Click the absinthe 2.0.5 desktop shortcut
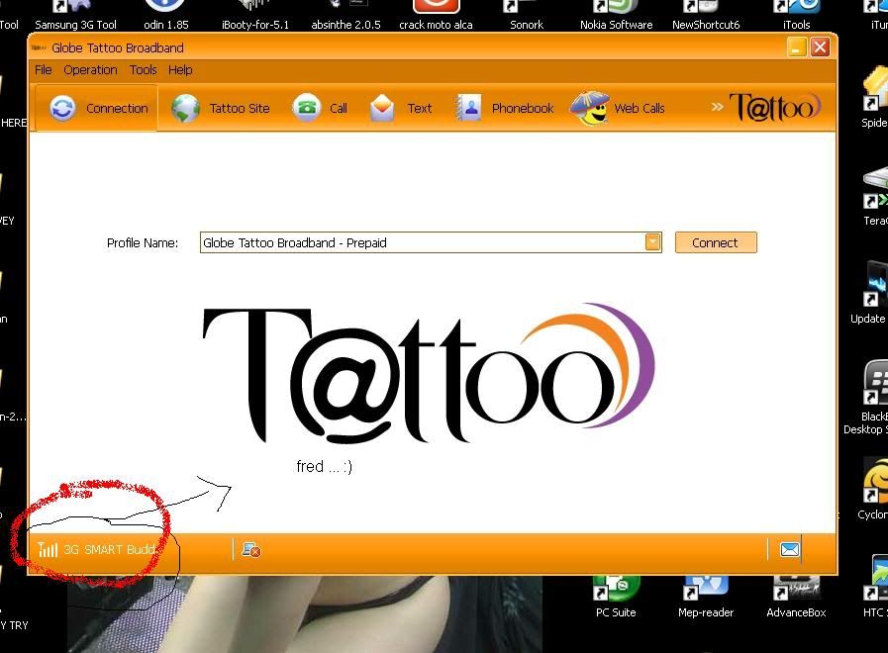The height and width of the screenshot is (653, 888). [x=345, y=16]
